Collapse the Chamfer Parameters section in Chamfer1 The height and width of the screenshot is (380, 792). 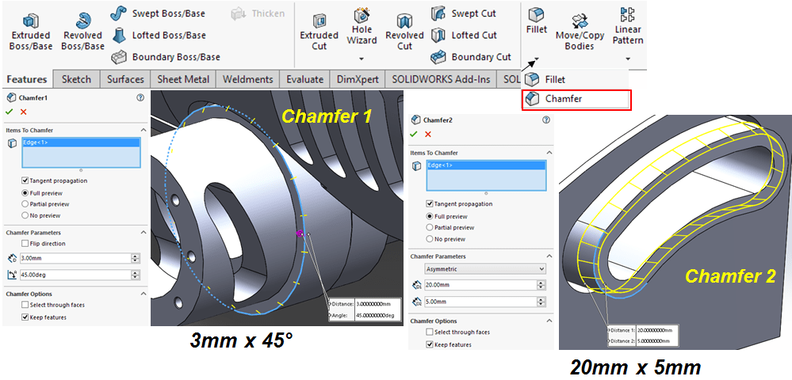point(143,233)
